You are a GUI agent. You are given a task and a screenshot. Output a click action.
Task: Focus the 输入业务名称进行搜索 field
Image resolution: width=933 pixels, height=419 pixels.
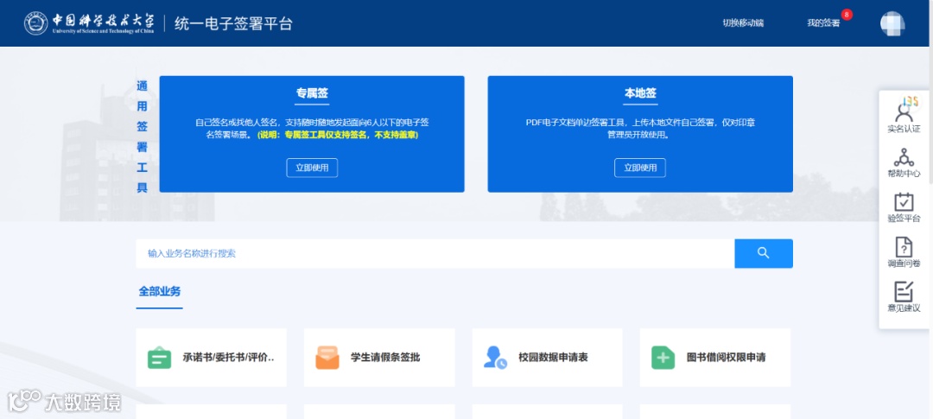[435, 253]
